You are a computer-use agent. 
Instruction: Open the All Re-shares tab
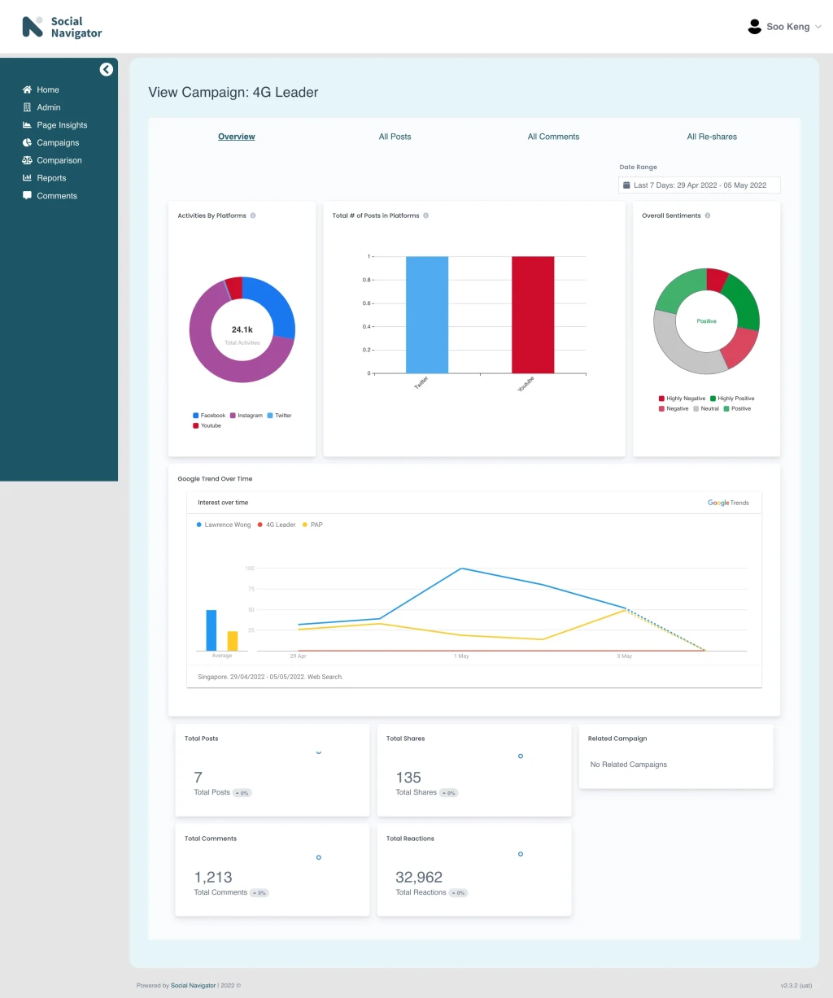(x=712, y=137)
